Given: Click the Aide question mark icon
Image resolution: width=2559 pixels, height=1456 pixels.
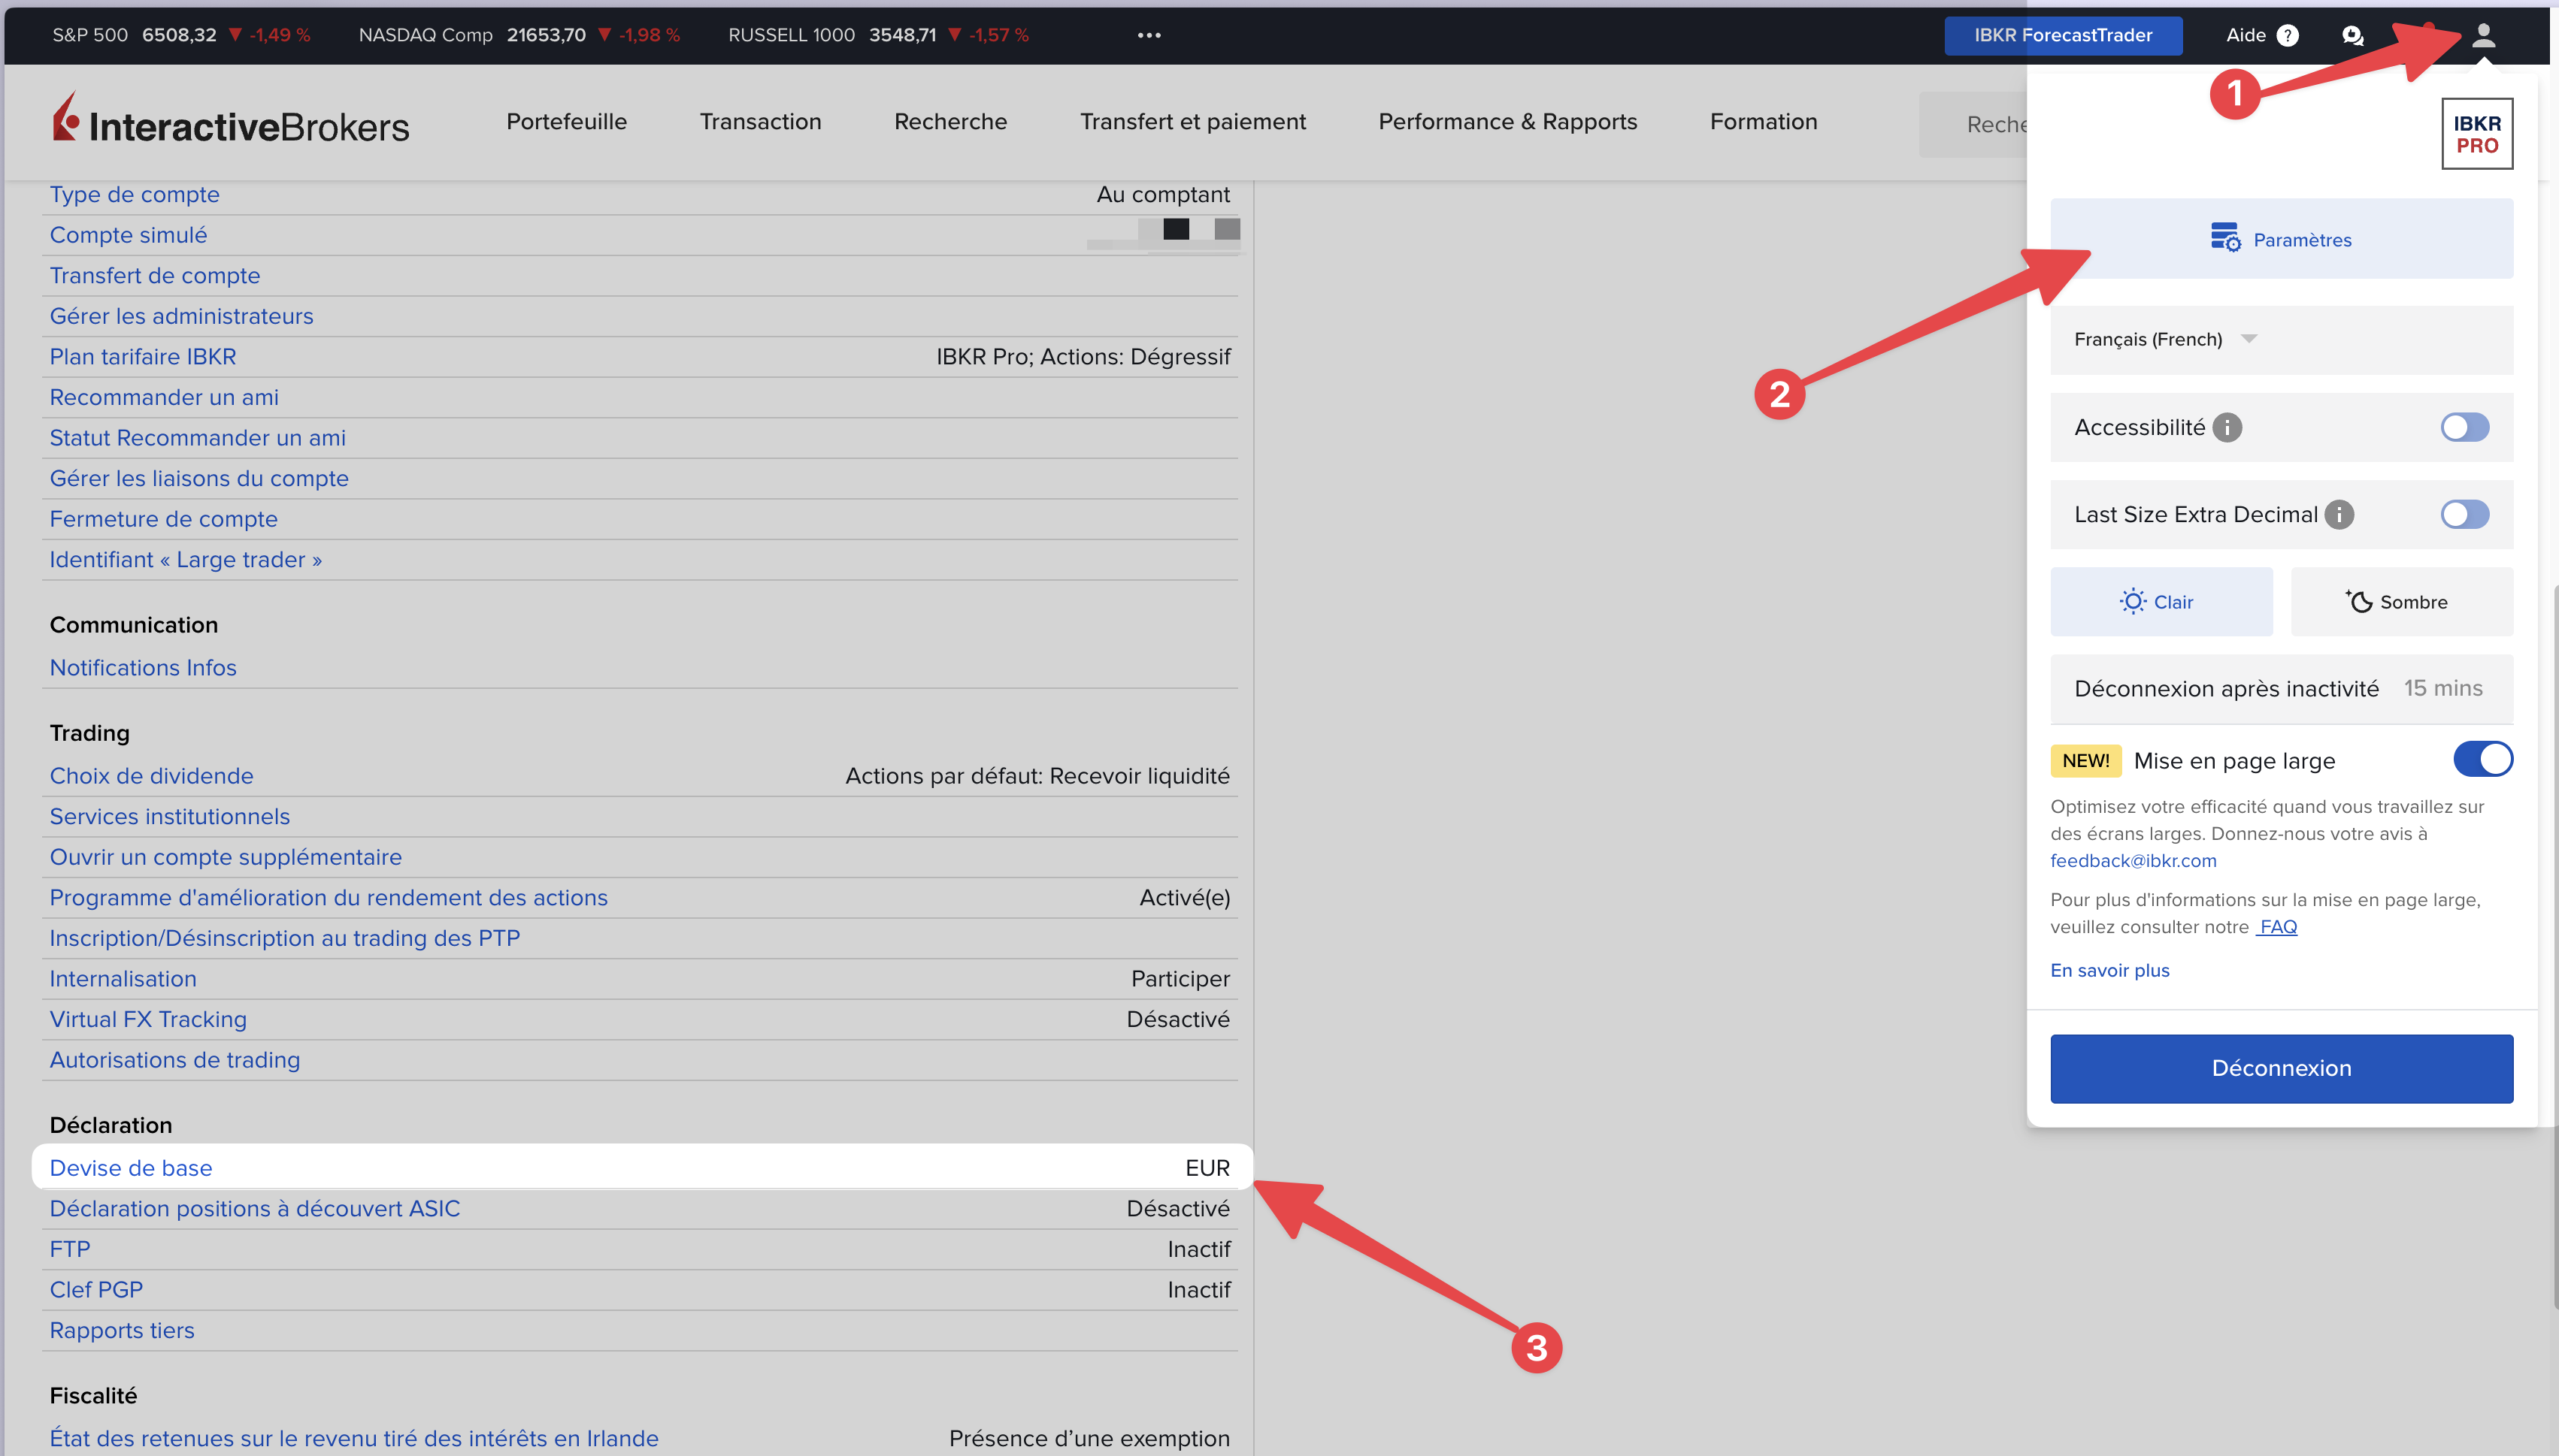Looking at the screenshot, I should (2287, 36).
